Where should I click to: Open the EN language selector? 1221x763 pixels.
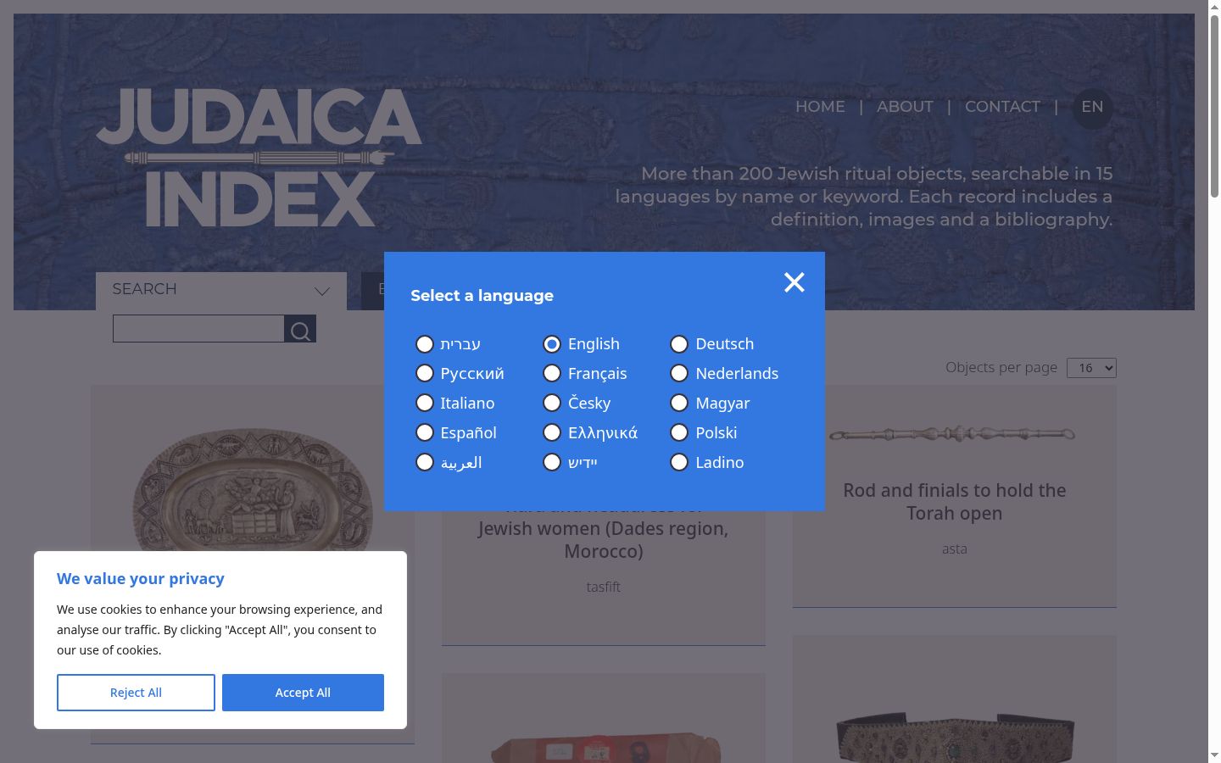pos(1092,108)
